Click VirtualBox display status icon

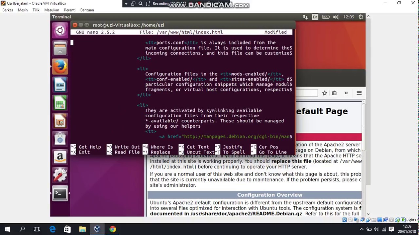380,220
